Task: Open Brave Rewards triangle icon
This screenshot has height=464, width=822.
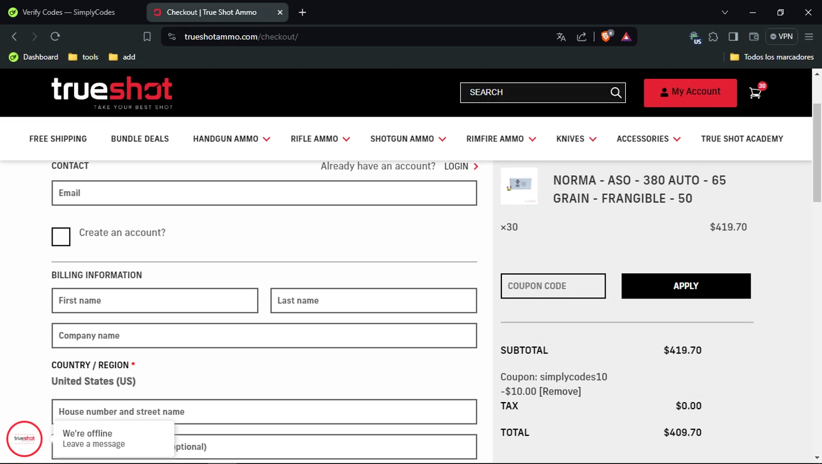Action: [626, 37]
